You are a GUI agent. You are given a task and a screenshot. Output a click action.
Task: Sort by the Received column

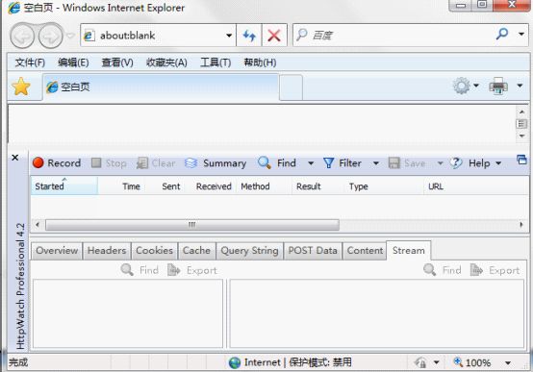(210, 186)
